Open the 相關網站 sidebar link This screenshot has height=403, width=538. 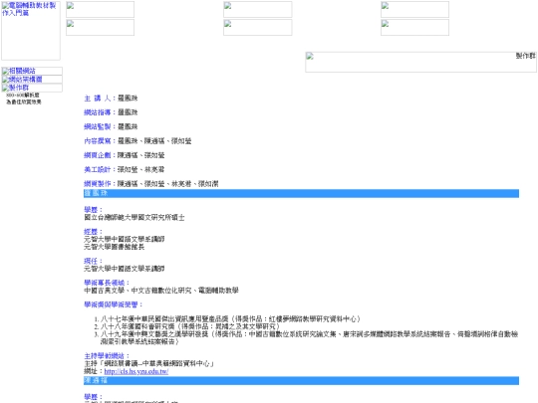point(32,71)
